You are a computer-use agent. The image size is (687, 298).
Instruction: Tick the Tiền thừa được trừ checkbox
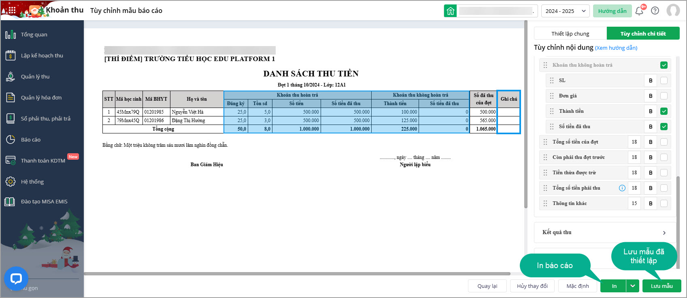pyautogui.click(x=664, y=173)
